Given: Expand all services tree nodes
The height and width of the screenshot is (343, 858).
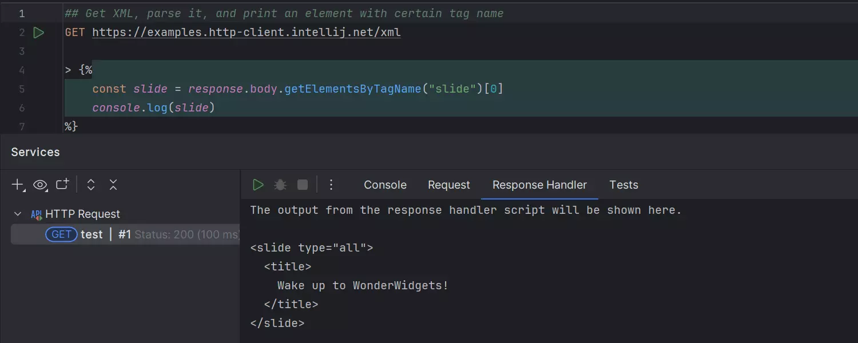Looking at the screenshot, I should (x=90, y=185).
